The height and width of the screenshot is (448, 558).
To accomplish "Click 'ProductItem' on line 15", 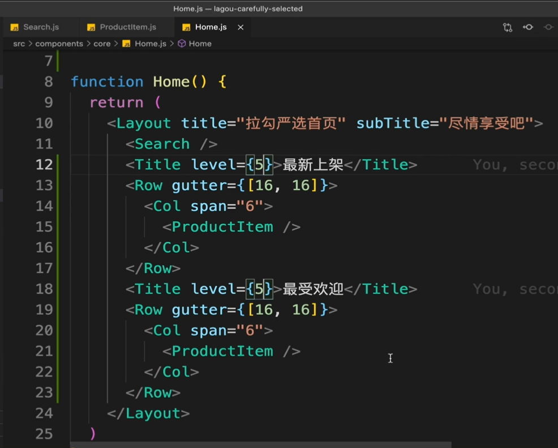I will pos(222,227).
